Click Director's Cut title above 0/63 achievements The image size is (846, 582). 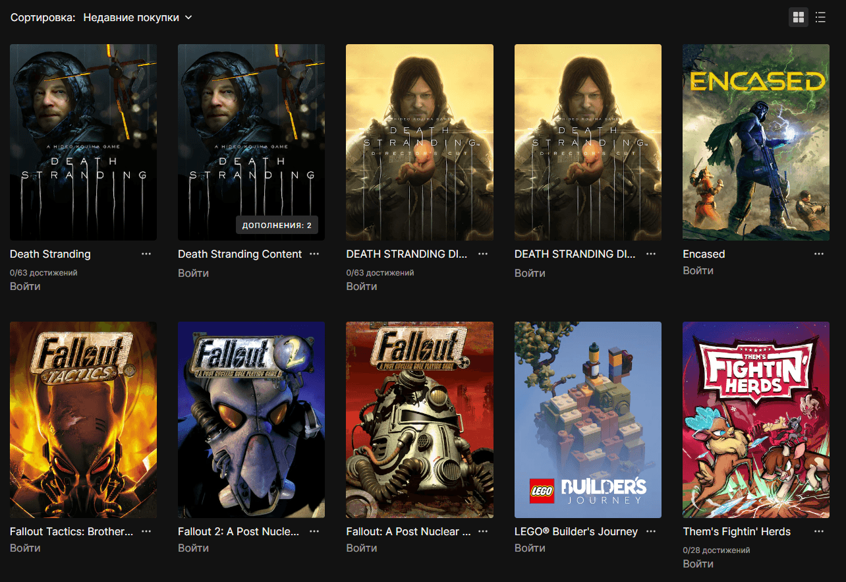pyautogui.click(x=407, y=254)
